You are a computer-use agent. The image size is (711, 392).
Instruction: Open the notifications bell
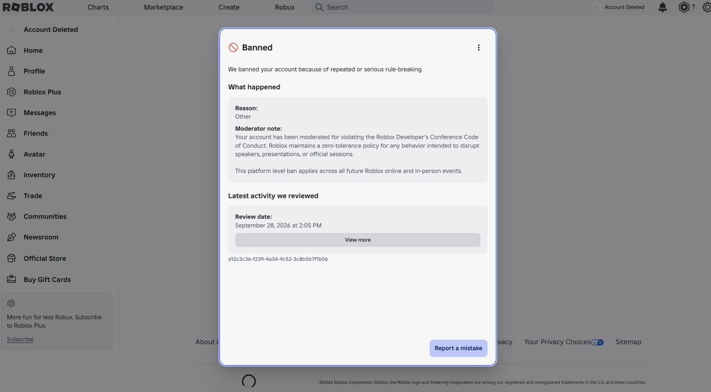(662, 7)
